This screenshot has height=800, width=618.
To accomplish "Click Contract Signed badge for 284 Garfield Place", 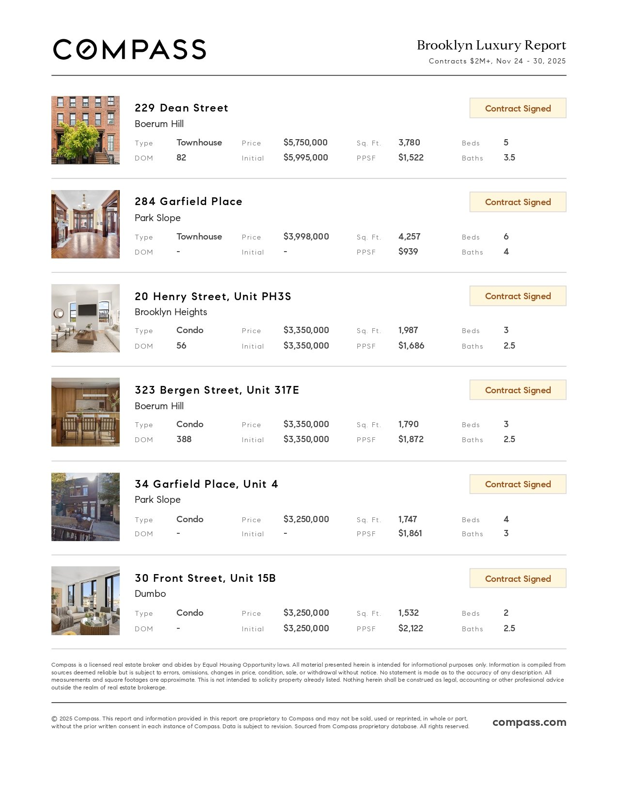I will click(518, 202).
